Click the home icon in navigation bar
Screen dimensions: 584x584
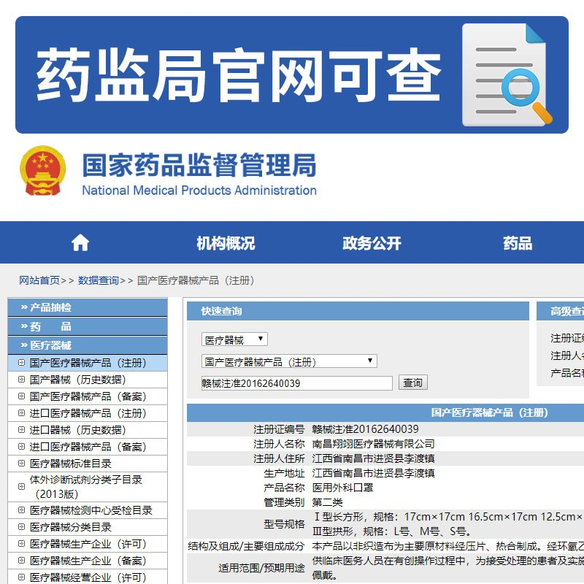click(x=80, y=243)
